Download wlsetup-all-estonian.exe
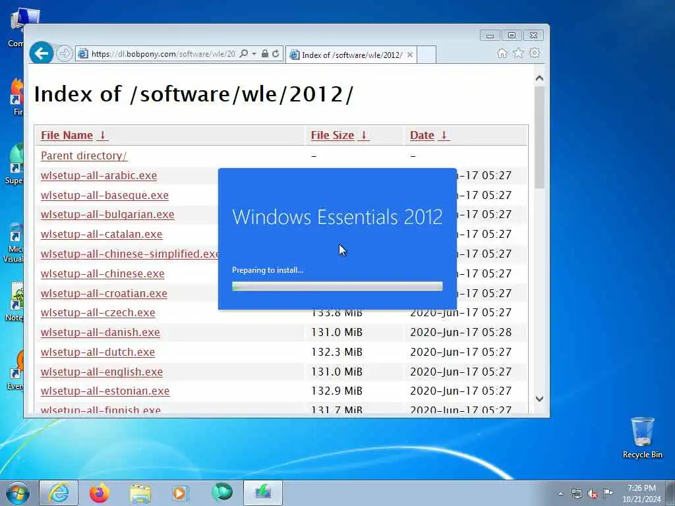 [105, 391]
